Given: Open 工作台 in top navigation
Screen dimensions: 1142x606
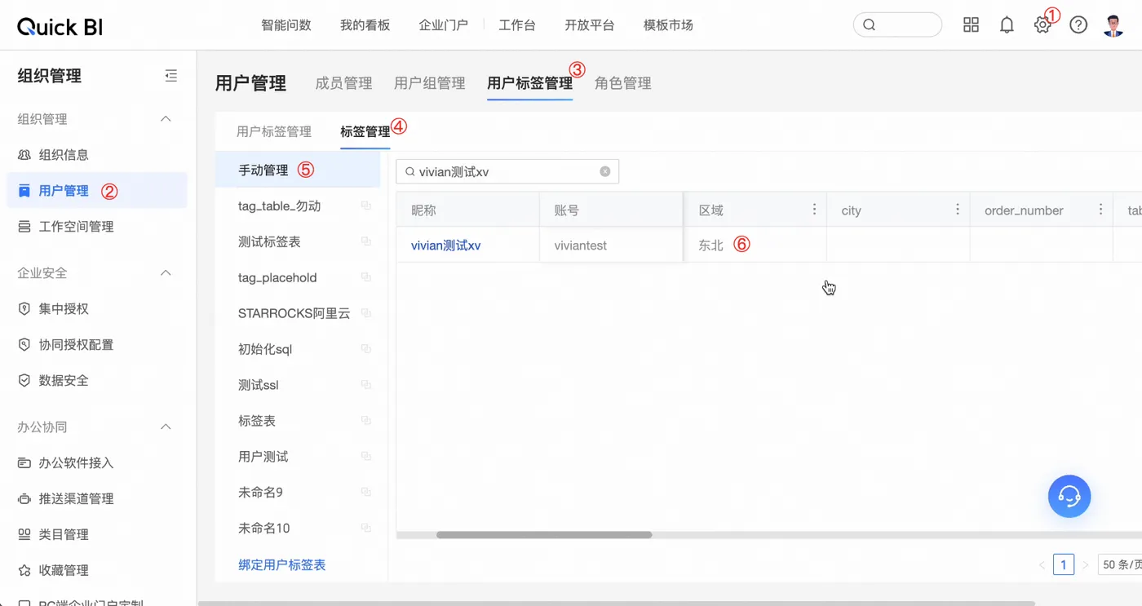Looking at the screenshot, I should [517, 25].
